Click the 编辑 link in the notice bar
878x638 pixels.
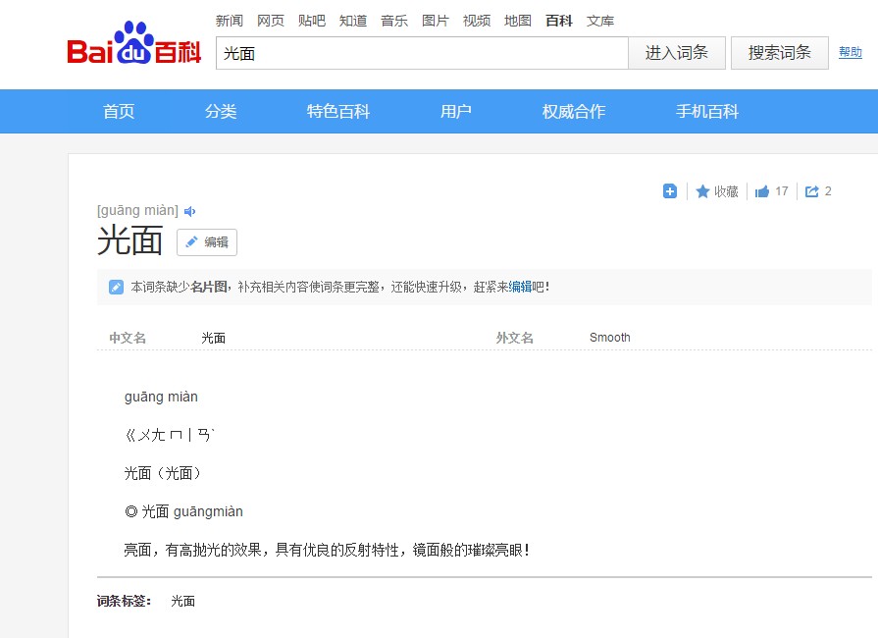click(520, 287)
